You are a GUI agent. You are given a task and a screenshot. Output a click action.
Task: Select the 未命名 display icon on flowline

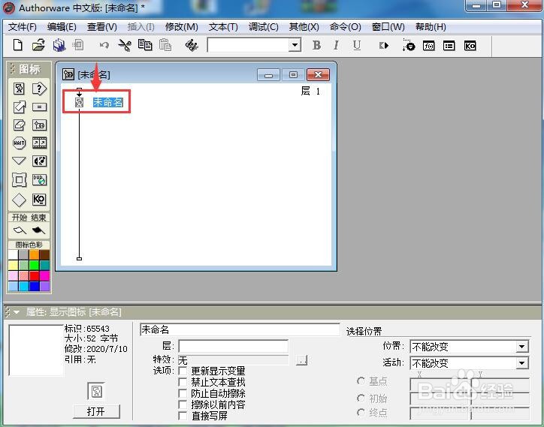80,102
